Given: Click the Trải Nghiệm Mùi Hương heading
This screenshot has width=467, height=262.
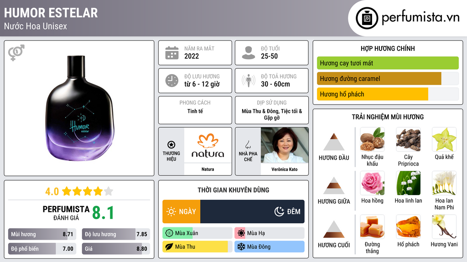Looking at the screenshot, I should coord(388,117).
